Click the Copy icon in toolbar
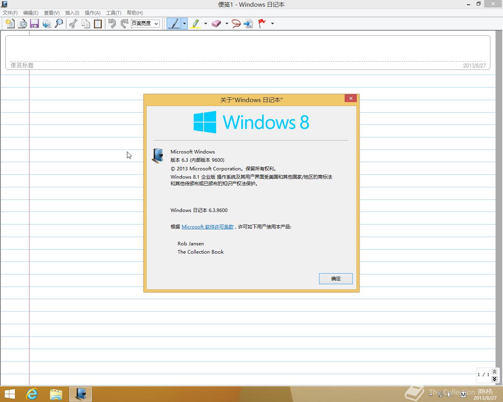Screen dimensions: 503x402 pos(86,24)
